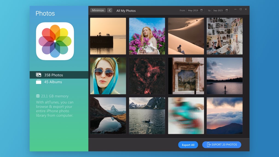Screen dimensions: 279x157
Task: Select the sunset pier silhouette photo
Action: click(108, 36)
